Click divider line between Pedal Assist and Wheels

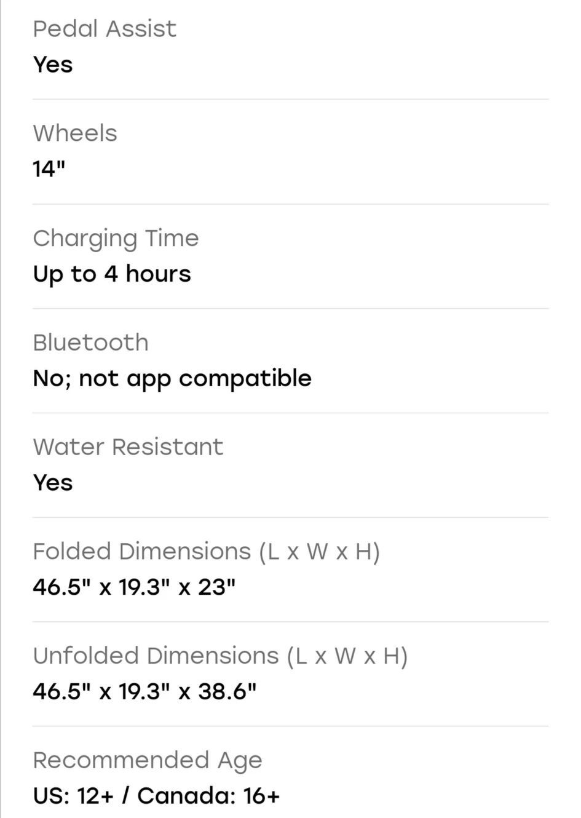click(290, 99)
